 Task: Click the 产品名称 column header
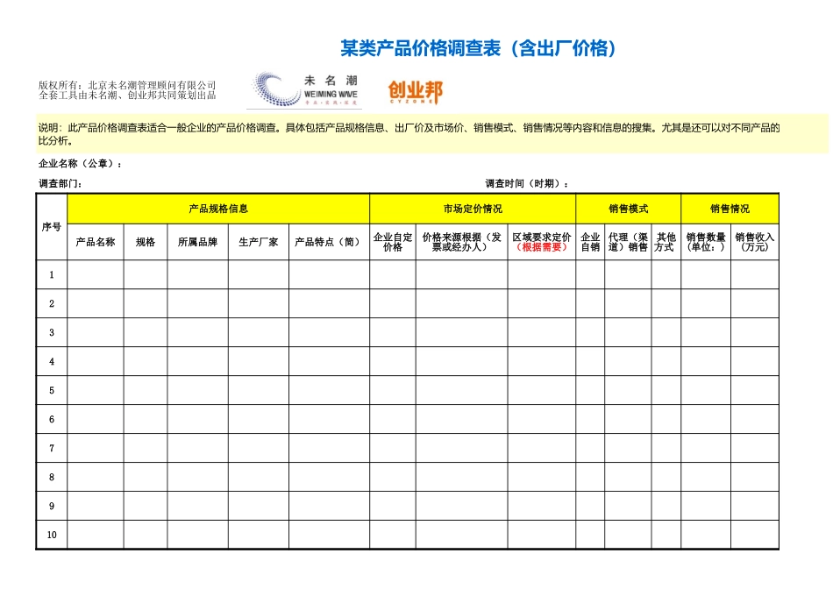point(96,239)
